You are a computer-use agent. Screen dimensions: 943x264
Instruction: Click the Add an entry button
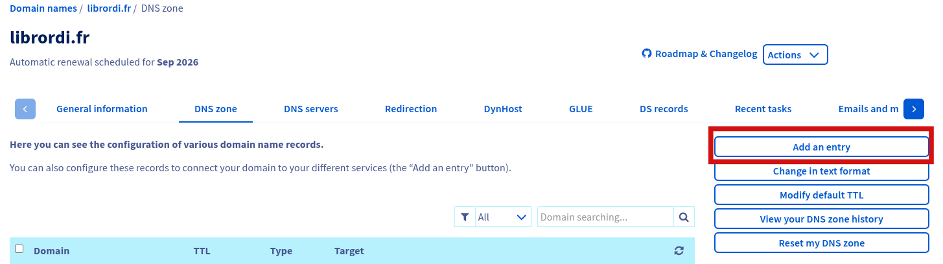tap(821, 147)
